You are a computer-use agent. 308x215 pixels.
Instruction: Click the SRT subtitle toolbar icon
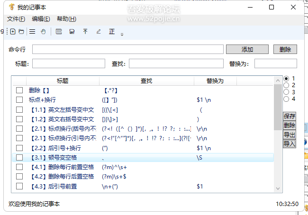(72, 31)
